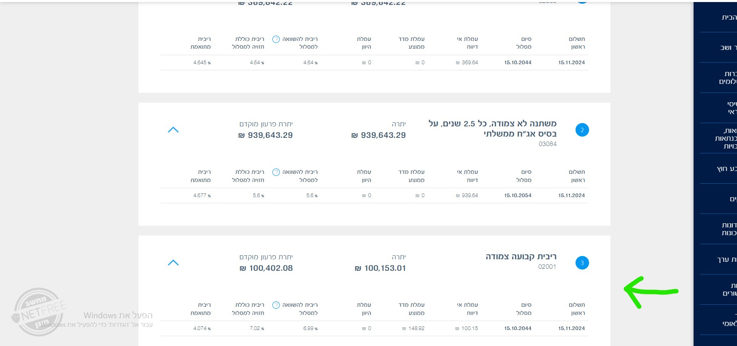Click the NetFree watermark logo
Image resolution: width=737 pixels, height=346 pixels.
pos(38,312)
